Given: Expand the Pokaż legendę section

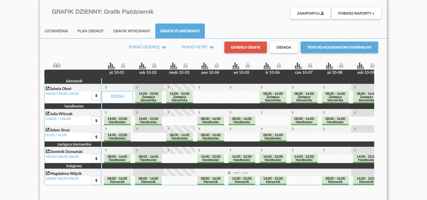Looking at the screenshot, I should (x=148, y=47).
